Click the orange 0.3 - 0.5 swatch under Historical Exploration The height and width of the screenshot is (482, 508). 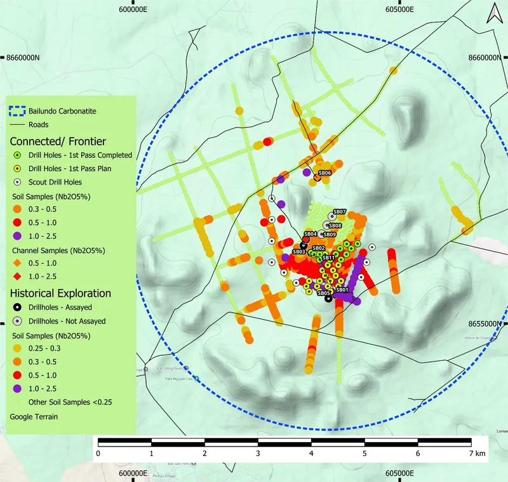[x=17, y=361]
